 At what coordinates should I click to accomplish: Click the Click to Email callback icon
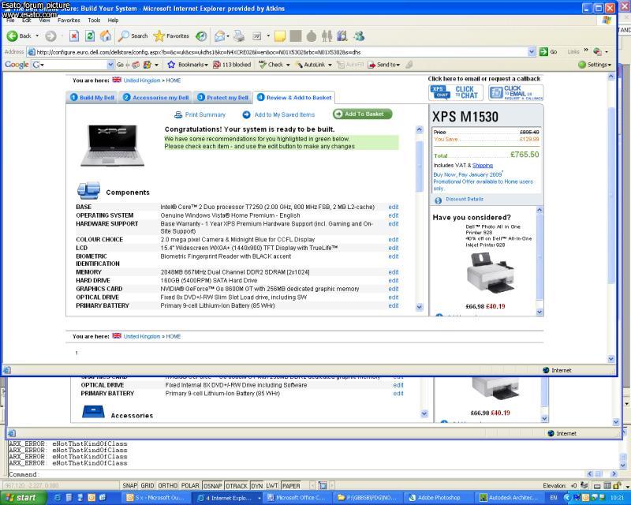(x=516, y=92)
